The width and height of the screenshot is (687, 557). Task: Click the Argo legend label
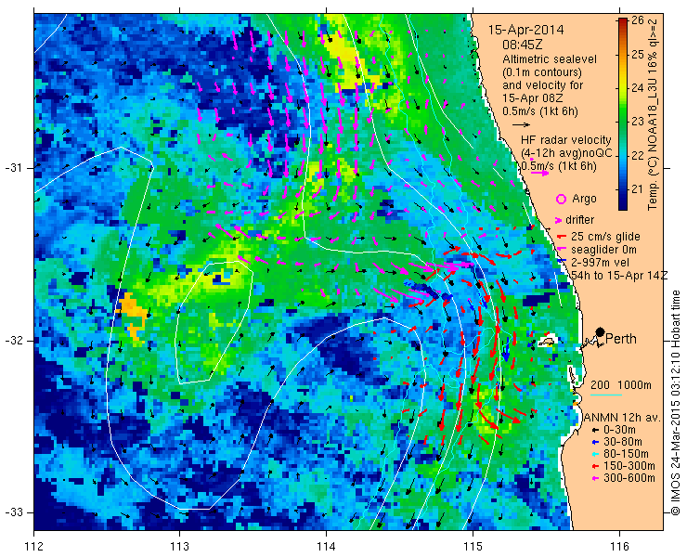(x=584, y=199)
